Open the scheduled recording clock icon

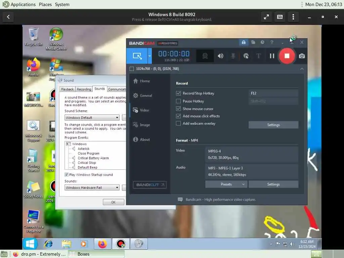click(262, 42)
